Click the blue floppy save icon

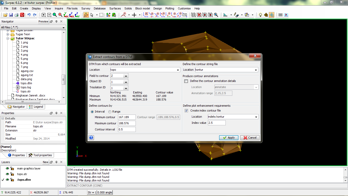tap(11, 15)
